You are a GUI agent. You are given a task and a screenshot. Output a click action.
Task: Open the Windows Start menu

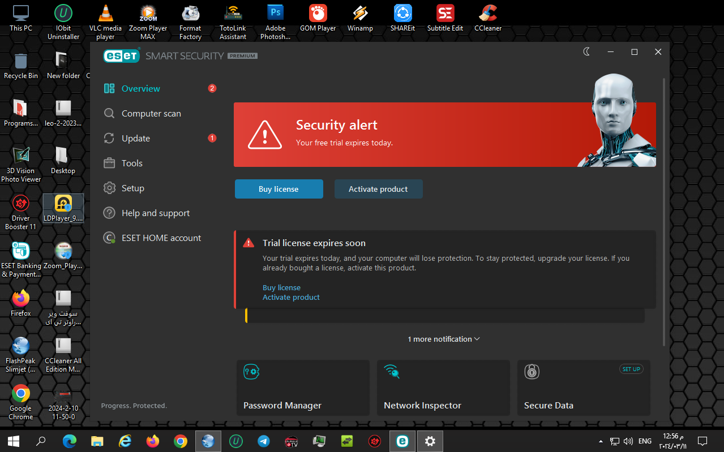pyautogui.click(x=14, y=441)
